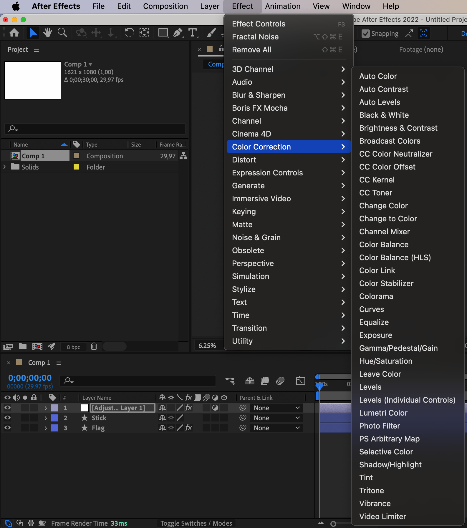Screen dimensions: 467x528
Task: Open Project panel hamburger menu
Action: [37, 50]
